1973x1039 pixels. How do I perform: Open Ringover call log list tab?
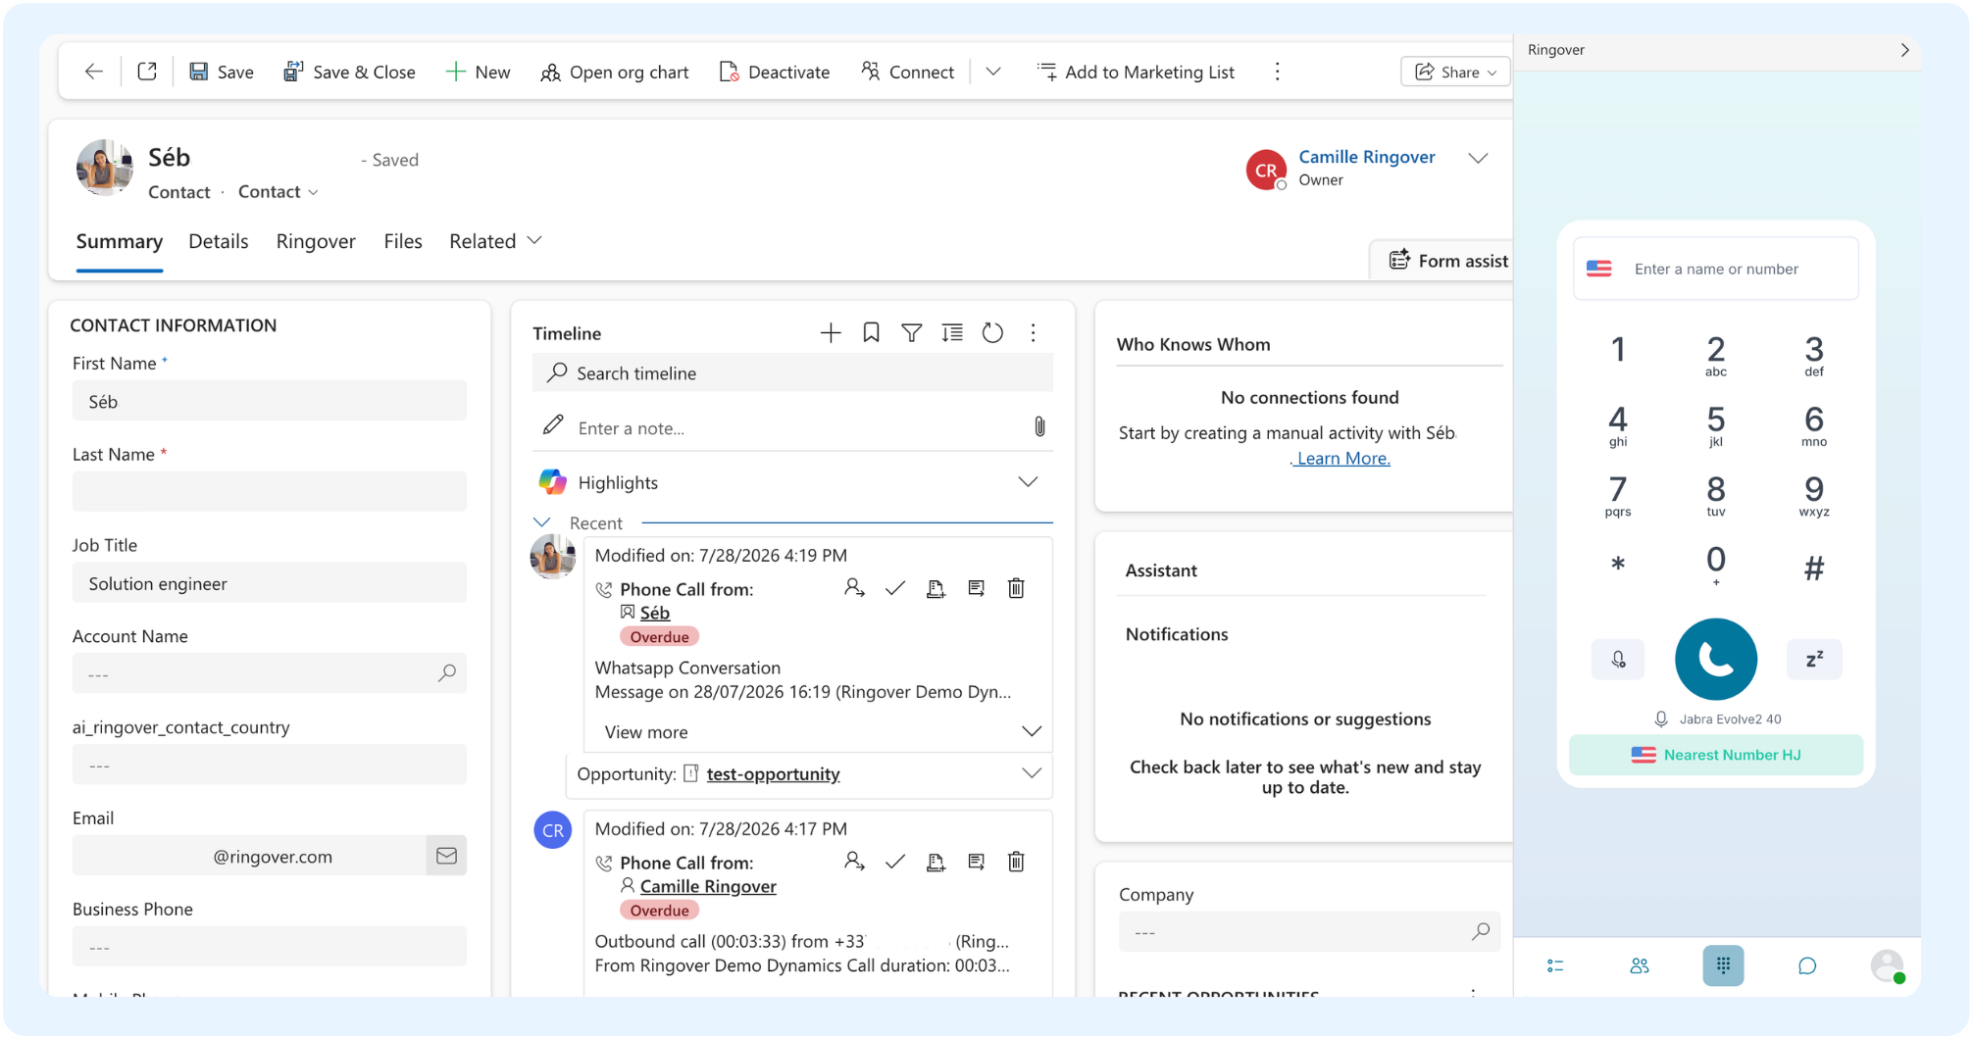tap(1555, 965)
